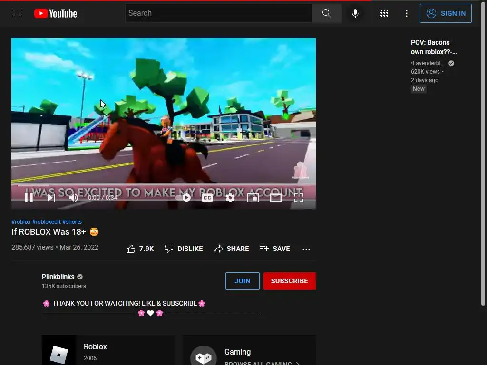Click the DISLIKE button
This screenshot has height=365, width=487.
[x=184, y=249]
